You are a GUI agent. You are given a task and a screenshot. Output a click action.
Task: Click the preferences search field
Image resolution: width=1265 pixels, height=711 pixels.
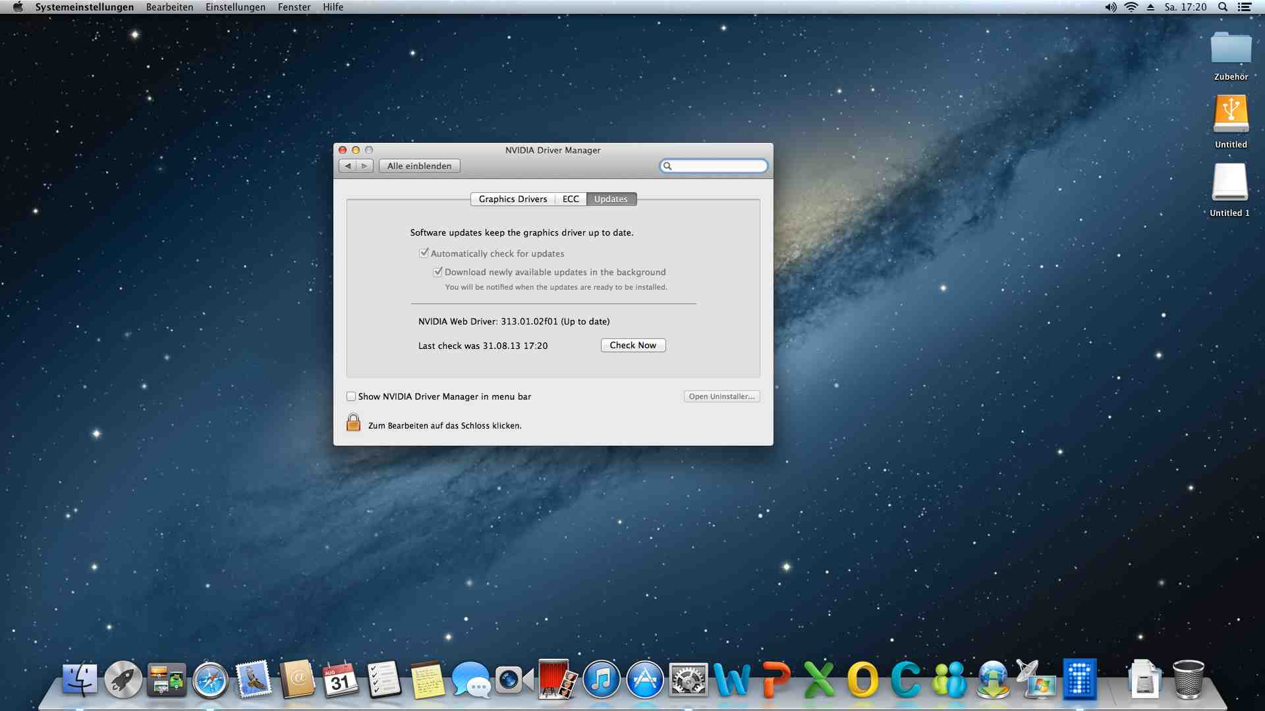[x=718, y=166]
